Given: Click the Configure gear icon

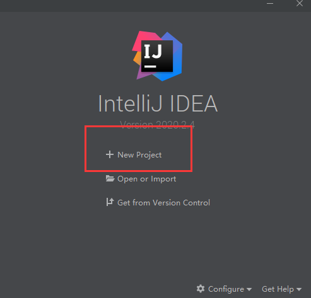Looking at the screenshot, I should tap(201, 289).
